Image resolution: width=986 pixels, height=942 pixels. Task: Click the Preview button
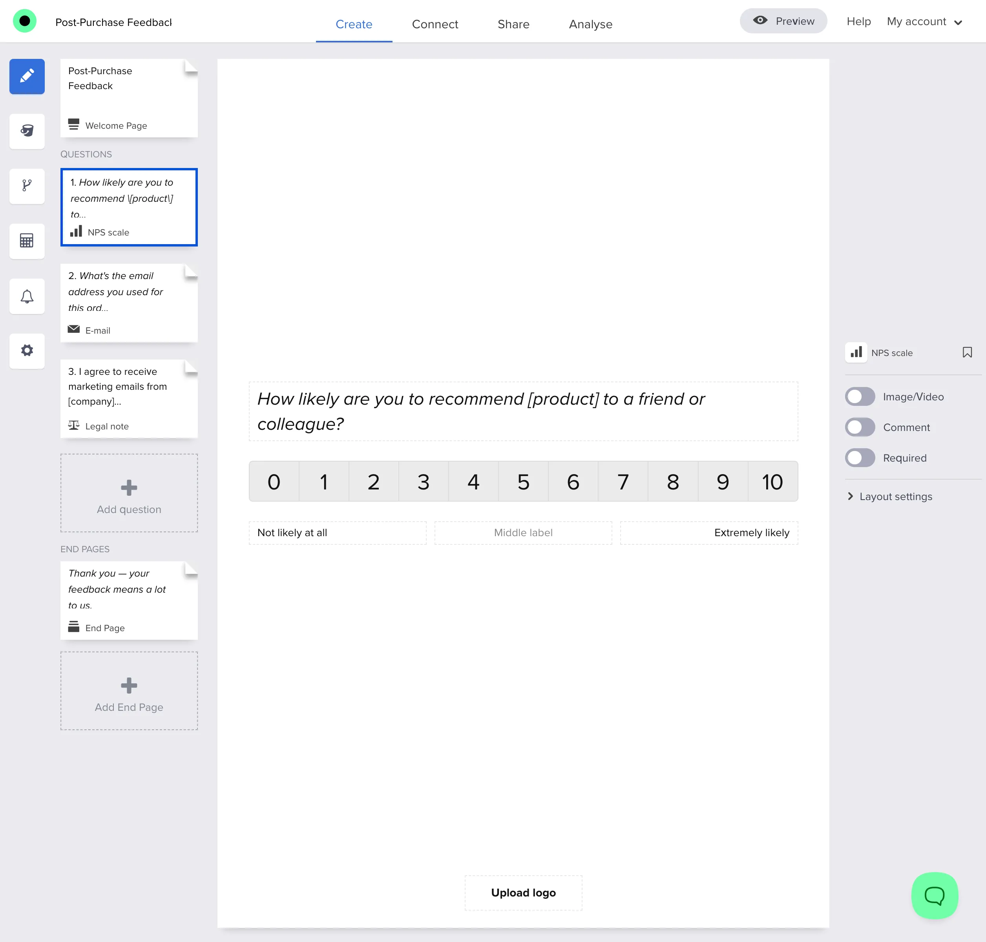783,20
